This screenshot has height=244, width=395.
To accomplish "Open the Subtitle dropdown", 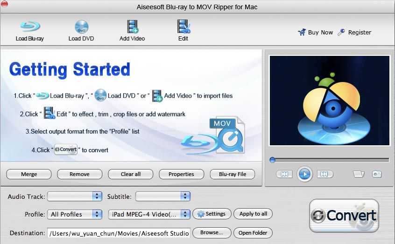I will click(162, 197).
